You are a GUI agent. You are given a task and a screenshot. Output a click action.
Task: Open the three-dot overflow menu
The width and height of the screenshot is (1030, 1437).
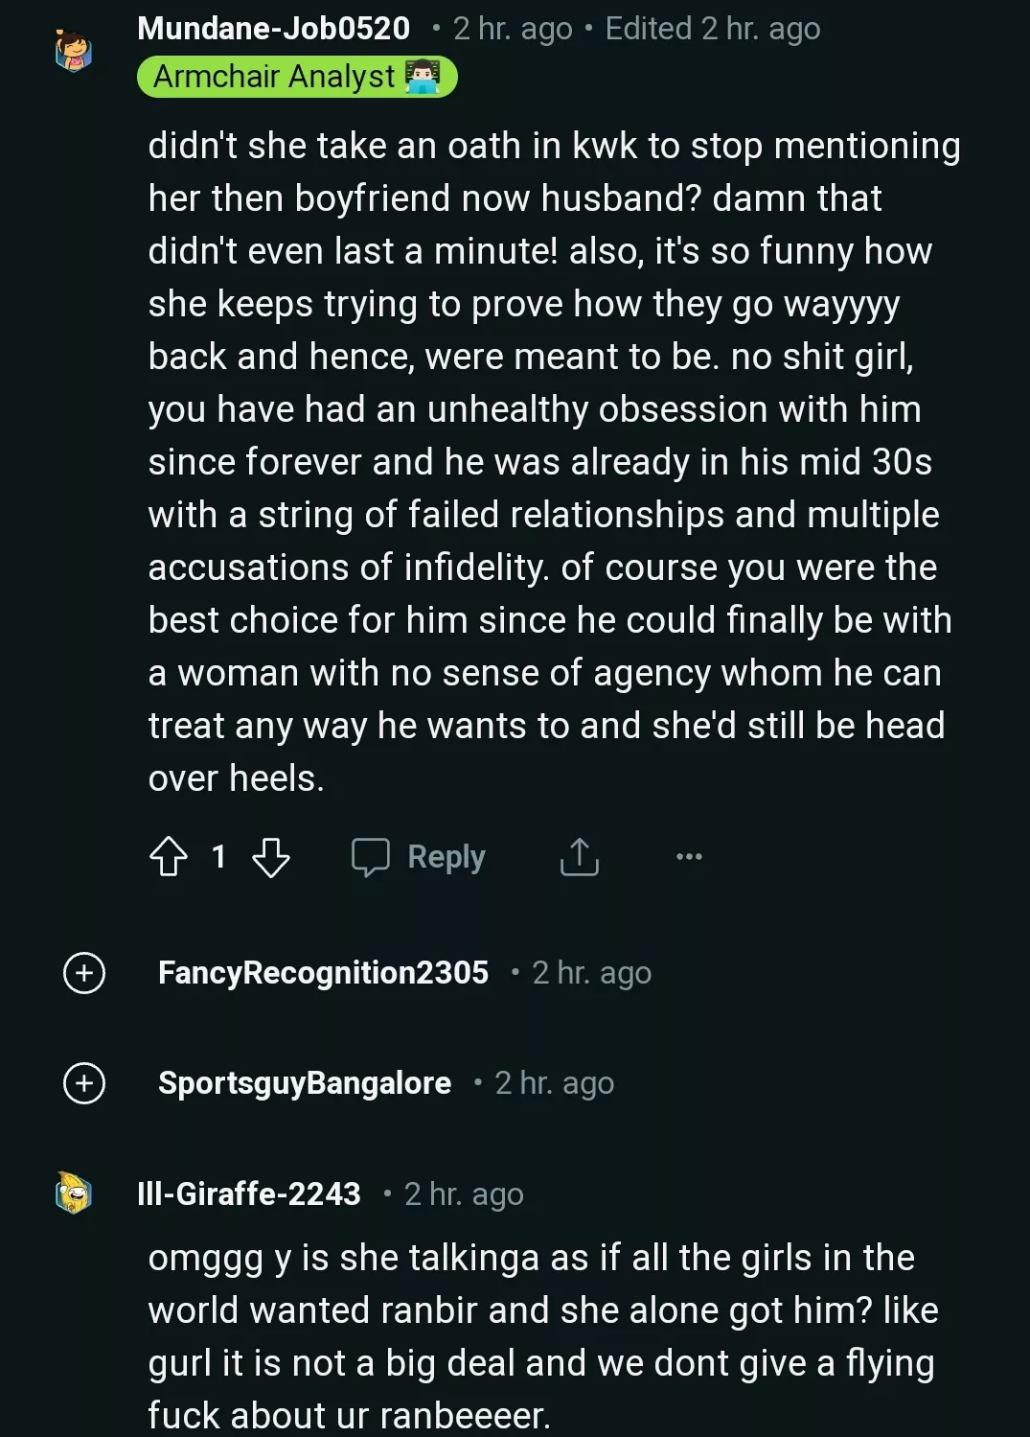point(690,856)
